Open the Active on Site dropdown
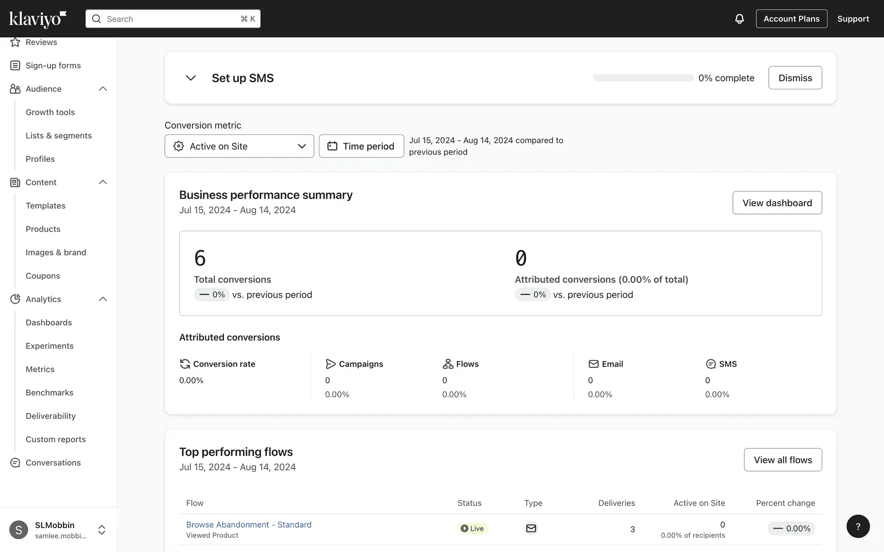The height and width of the screenshot is (552, 884). click(239, 146)
